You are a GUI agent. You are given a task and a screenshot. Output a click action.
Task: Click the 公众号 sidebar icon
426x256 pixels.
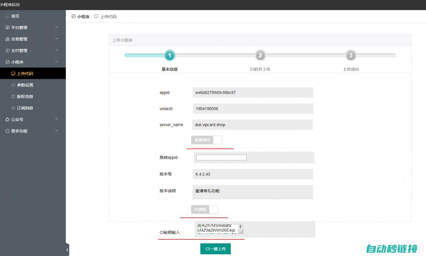click(x=7, y=120)
